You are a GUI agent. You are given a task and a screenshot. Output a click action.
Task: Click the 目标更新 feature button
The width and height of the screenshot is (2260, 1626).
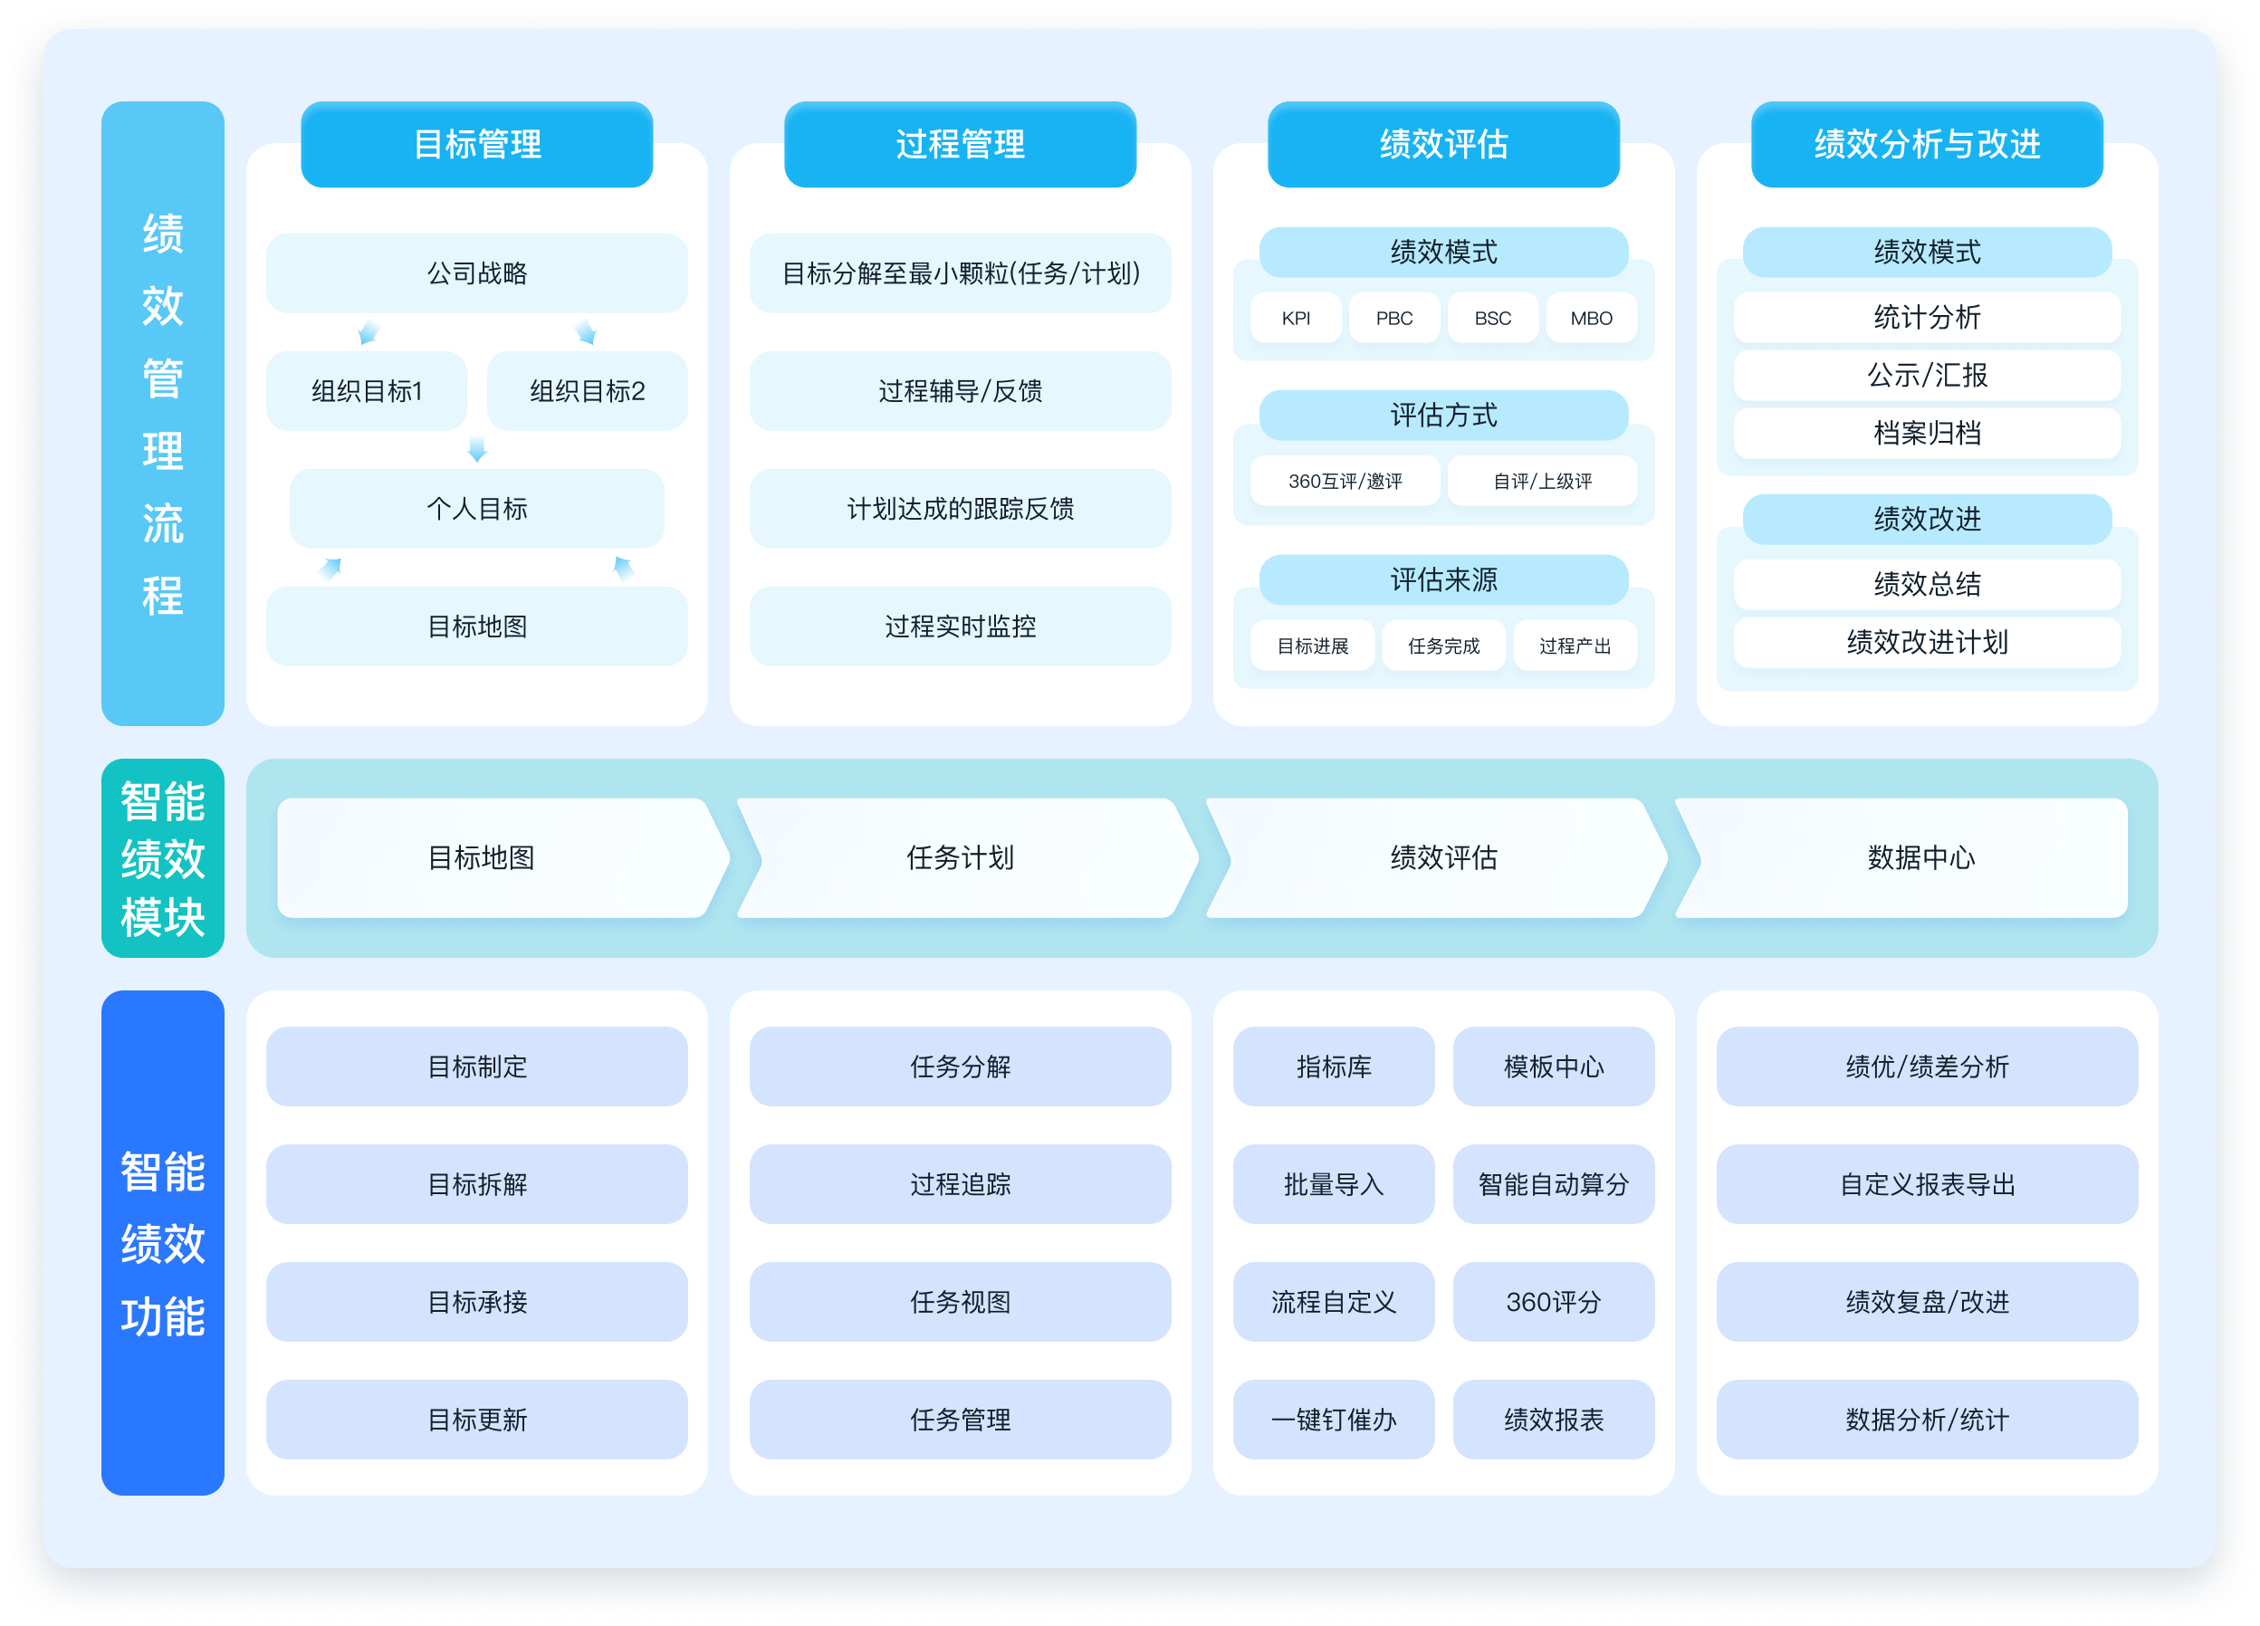(x=476, y=1419)
